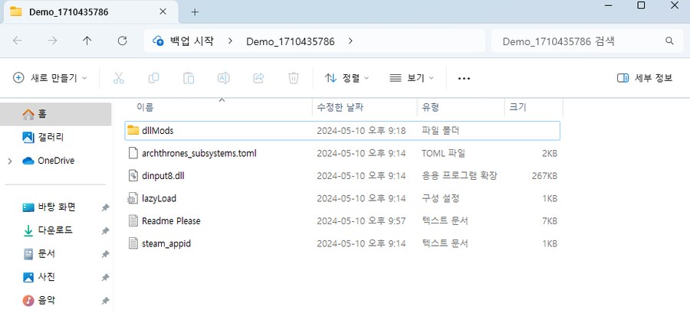Add a new tab with plus button
Image resolution: width=690 pixels, height=313 pixels.
click(x=195, y=11)
